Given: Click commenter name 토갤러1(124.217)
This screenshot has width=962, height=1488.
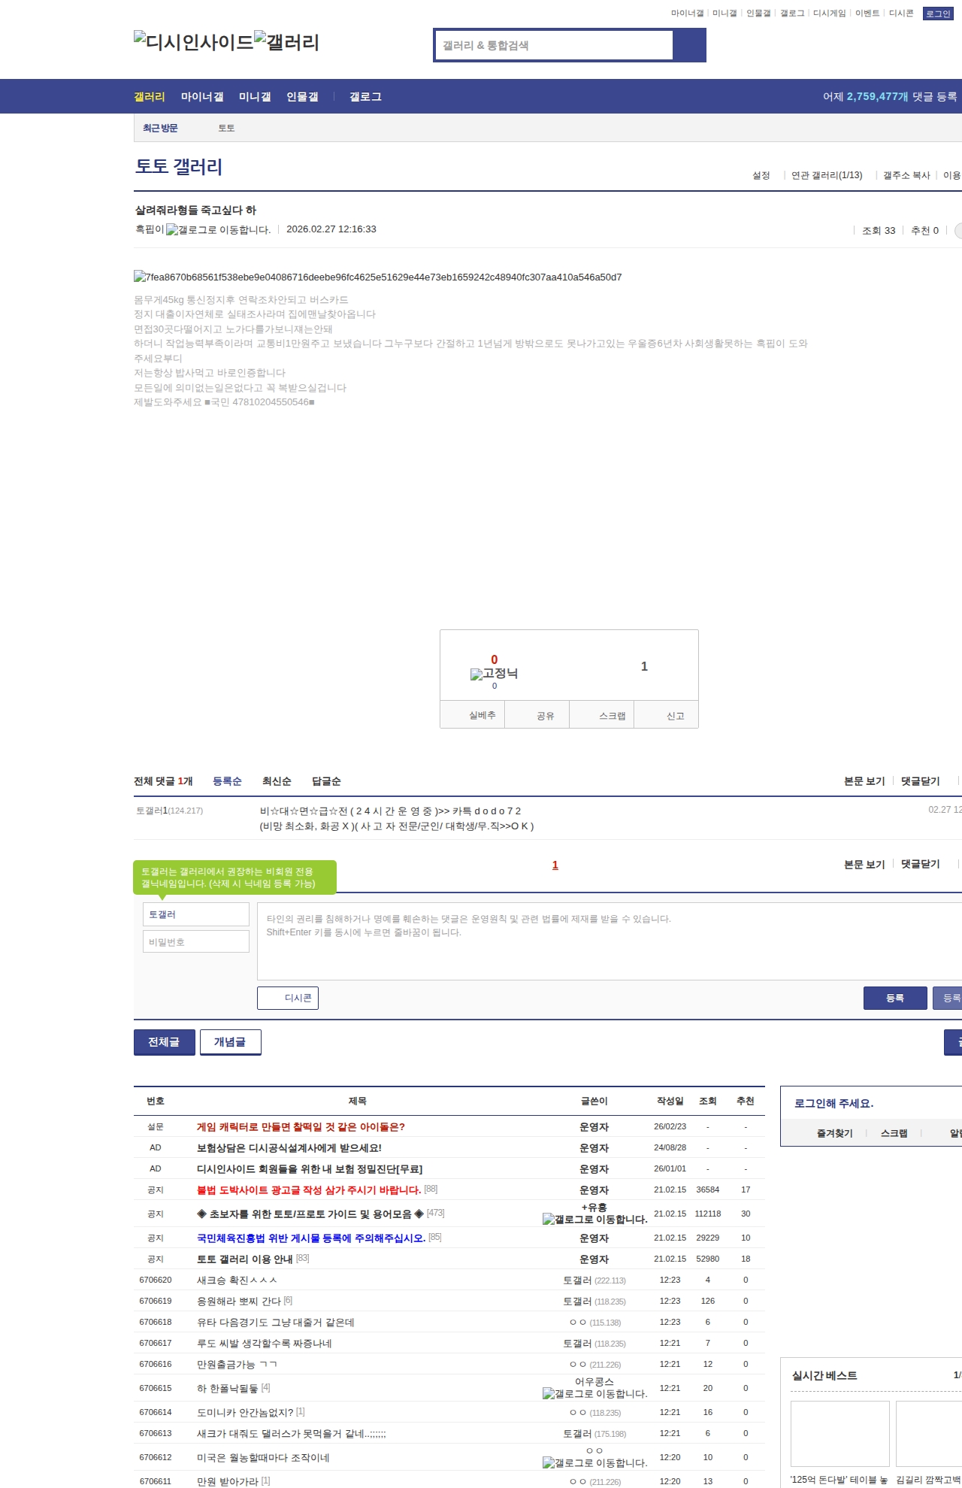Looking at the screenshot, I should coord(170,811).
